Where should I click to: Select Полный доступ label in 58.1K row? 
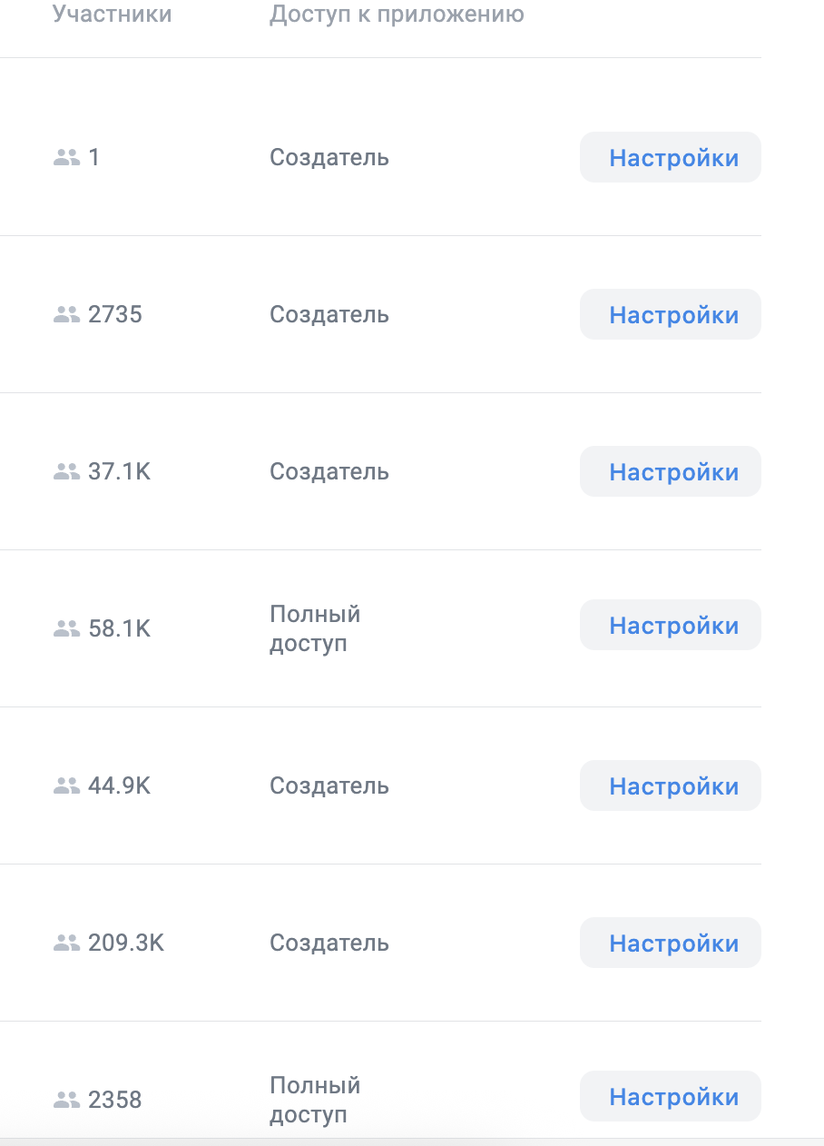pos(315,628)
